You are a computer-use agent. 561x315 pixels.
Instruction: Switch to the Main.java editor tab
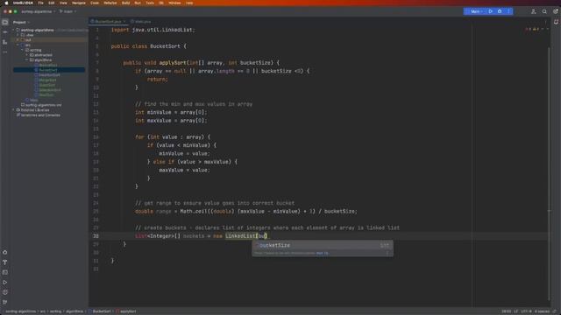141,22
